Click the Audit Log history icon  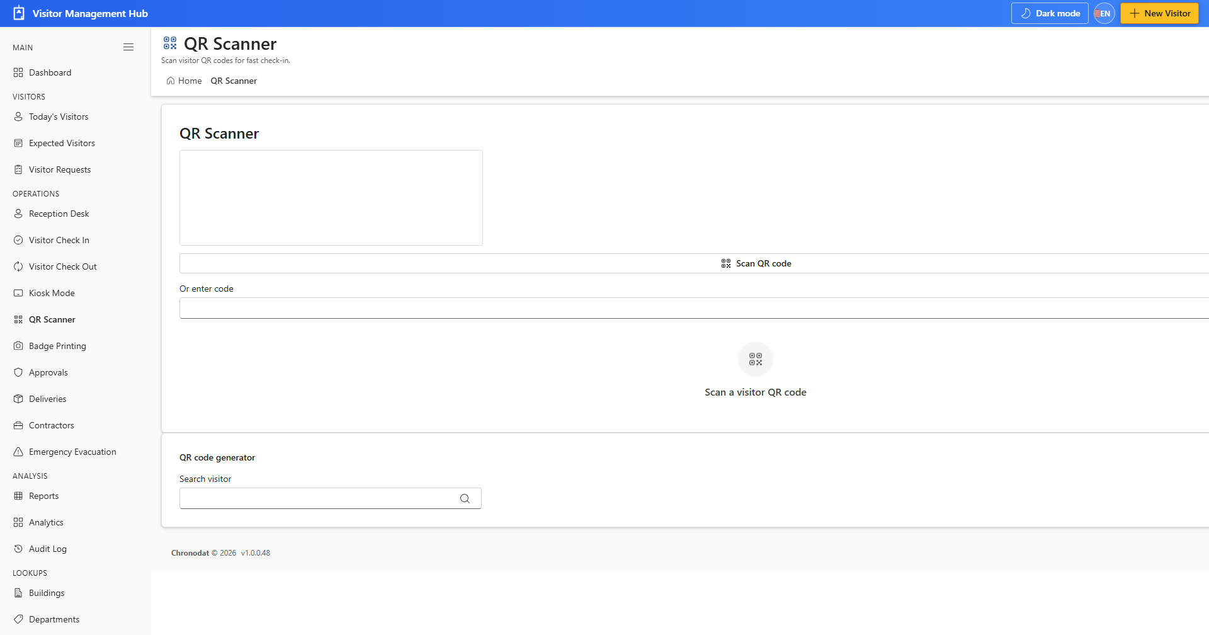[18, 549]
